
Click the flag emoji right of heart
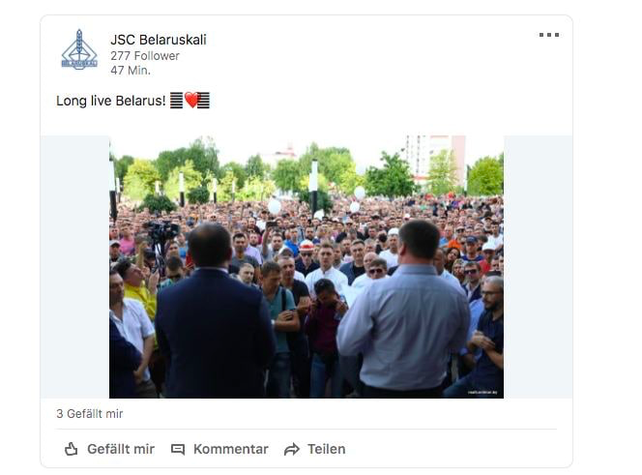coord(203,101)
